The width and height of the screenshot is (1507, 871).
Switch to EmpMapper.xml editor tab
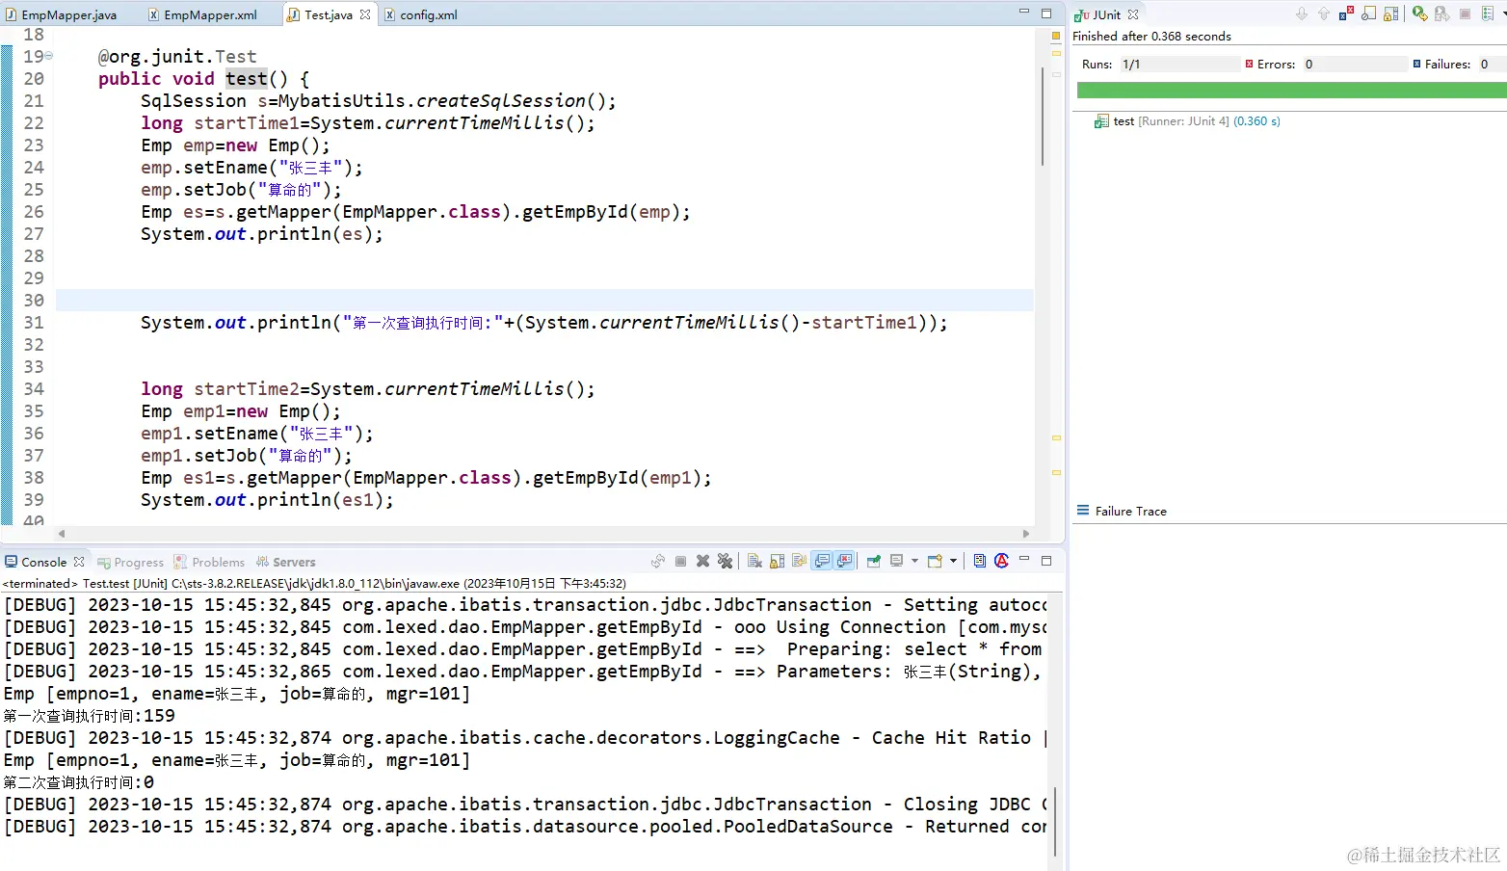202,14
